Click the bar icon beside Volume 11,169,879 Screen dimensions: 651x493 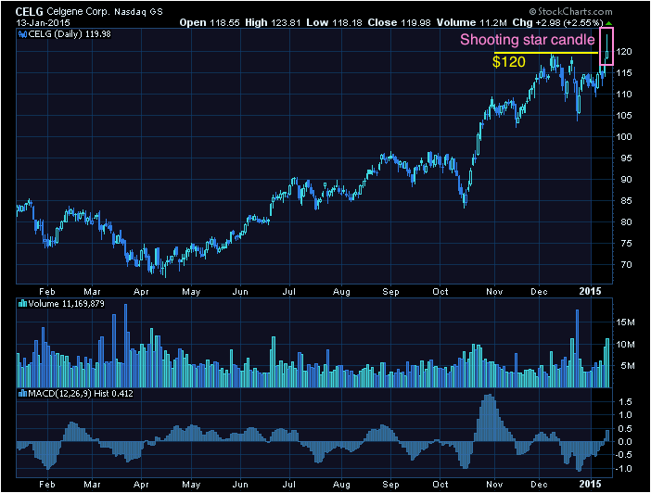pyautogui.click(x=22, y=304)
